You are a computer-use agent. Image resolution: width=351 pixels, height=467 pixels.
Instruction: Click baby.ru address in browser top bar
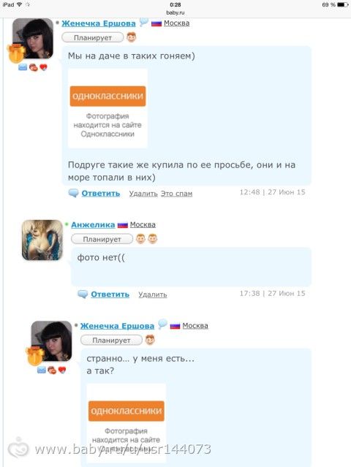coord(175,12)
